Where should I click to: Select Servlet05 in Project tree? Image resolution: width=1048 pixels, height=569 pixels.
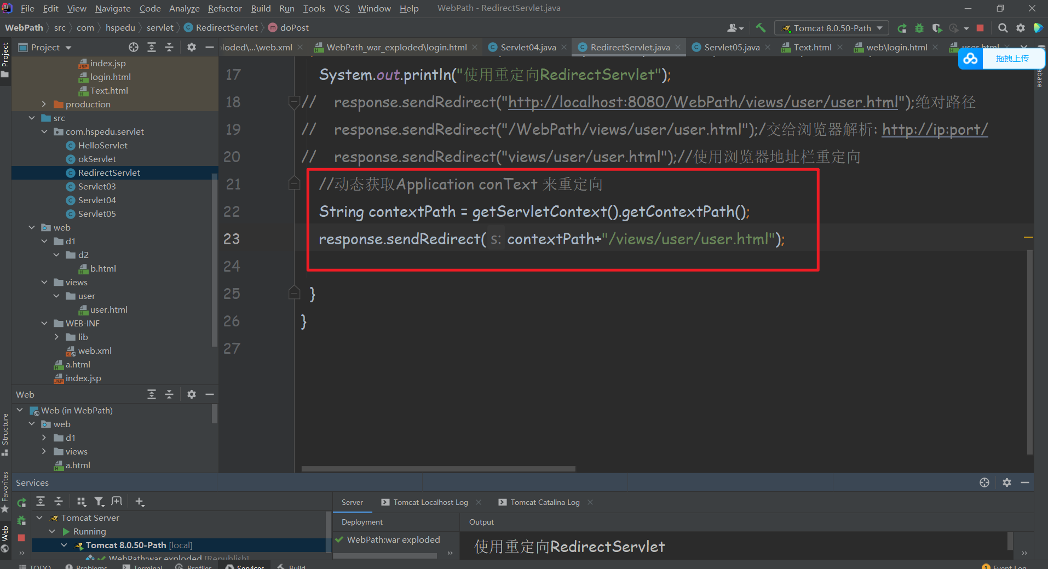97,214
